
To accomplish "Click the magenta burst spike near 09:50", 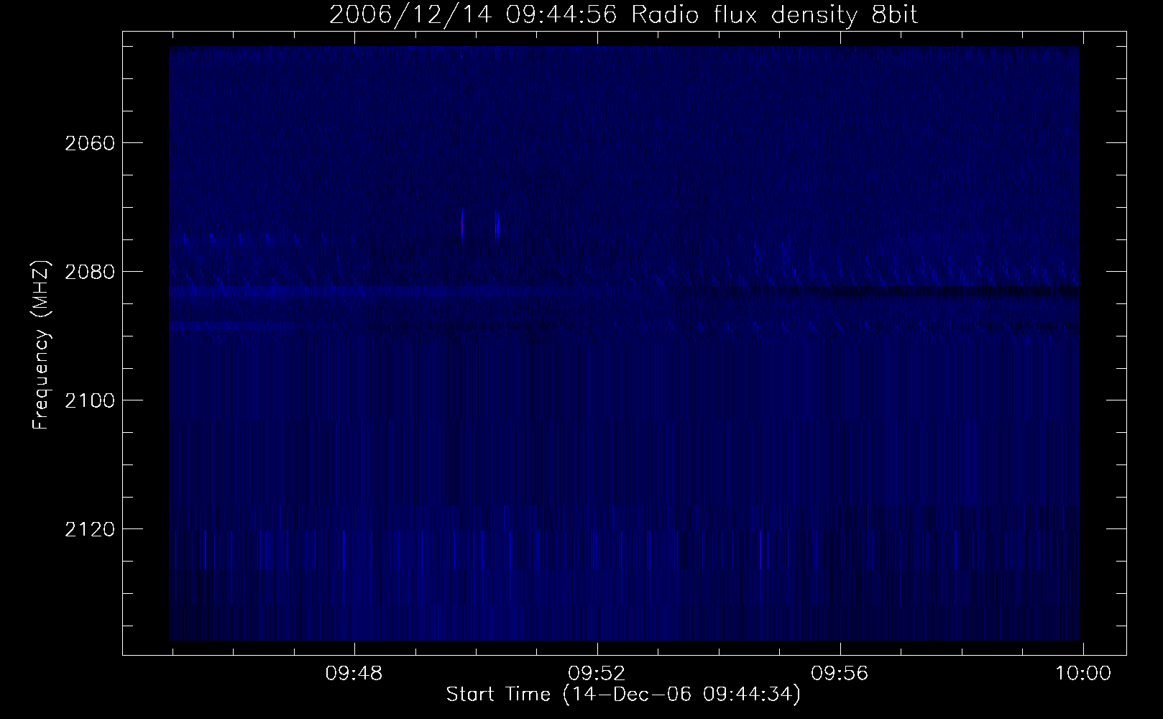I will click(462, 225).
